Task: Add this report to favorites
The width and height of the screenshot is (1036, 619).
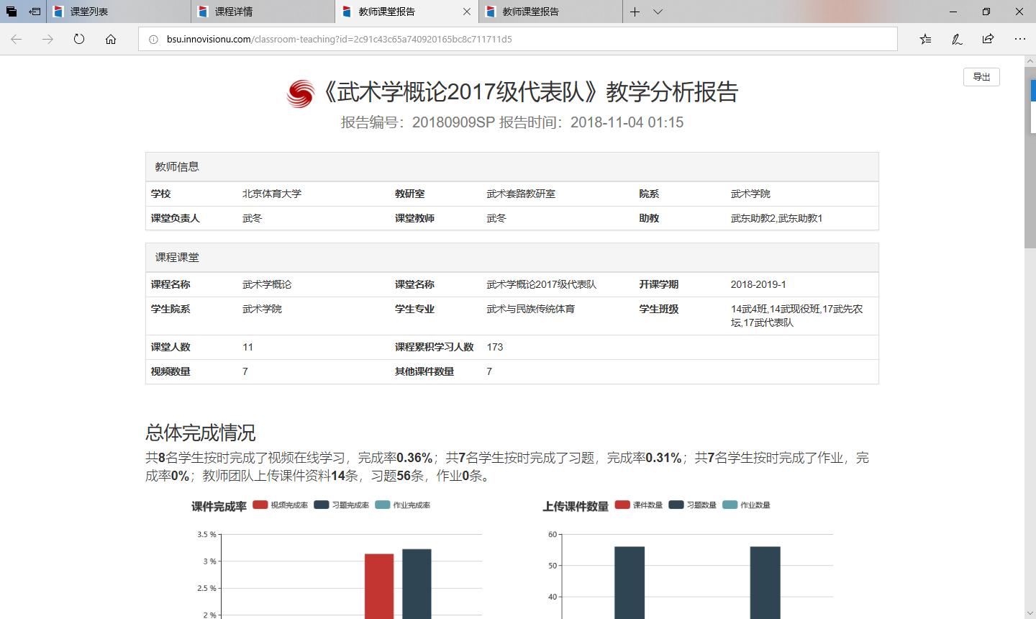Action: (925, 40)
